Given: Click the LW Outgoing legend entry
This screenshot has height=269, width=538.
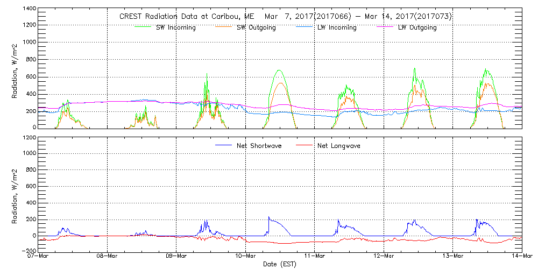Looking at the screenshot, I should point(417,28).
